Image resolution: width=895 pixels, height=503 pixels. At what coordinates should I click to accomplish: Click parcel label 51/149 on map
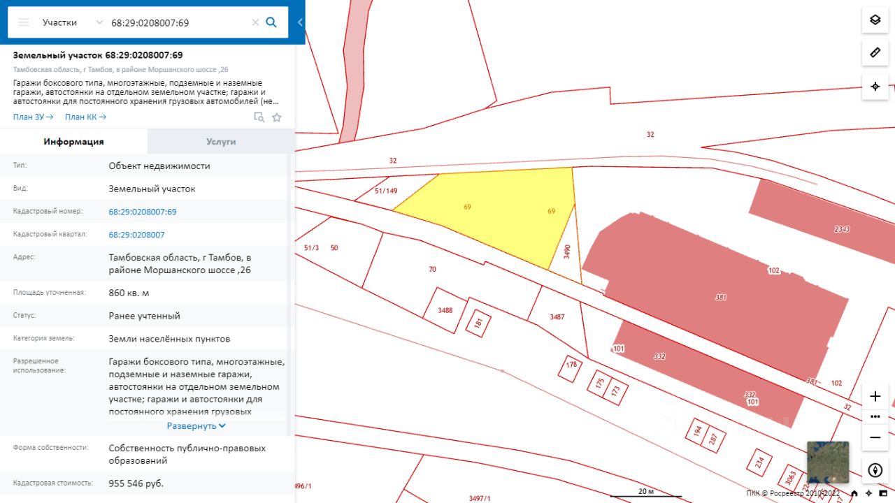point(386,191)
